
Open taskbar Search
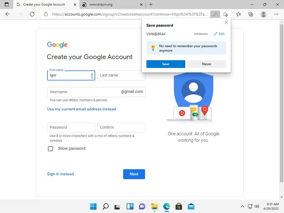106,206
